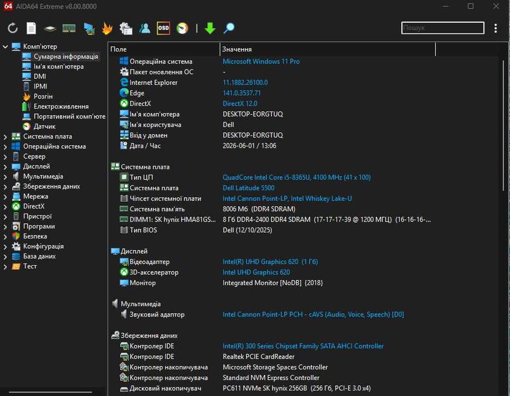The image size is (510, 396).
Task: Expand the DirectX tree node
Action: click(x=5, y=207)
